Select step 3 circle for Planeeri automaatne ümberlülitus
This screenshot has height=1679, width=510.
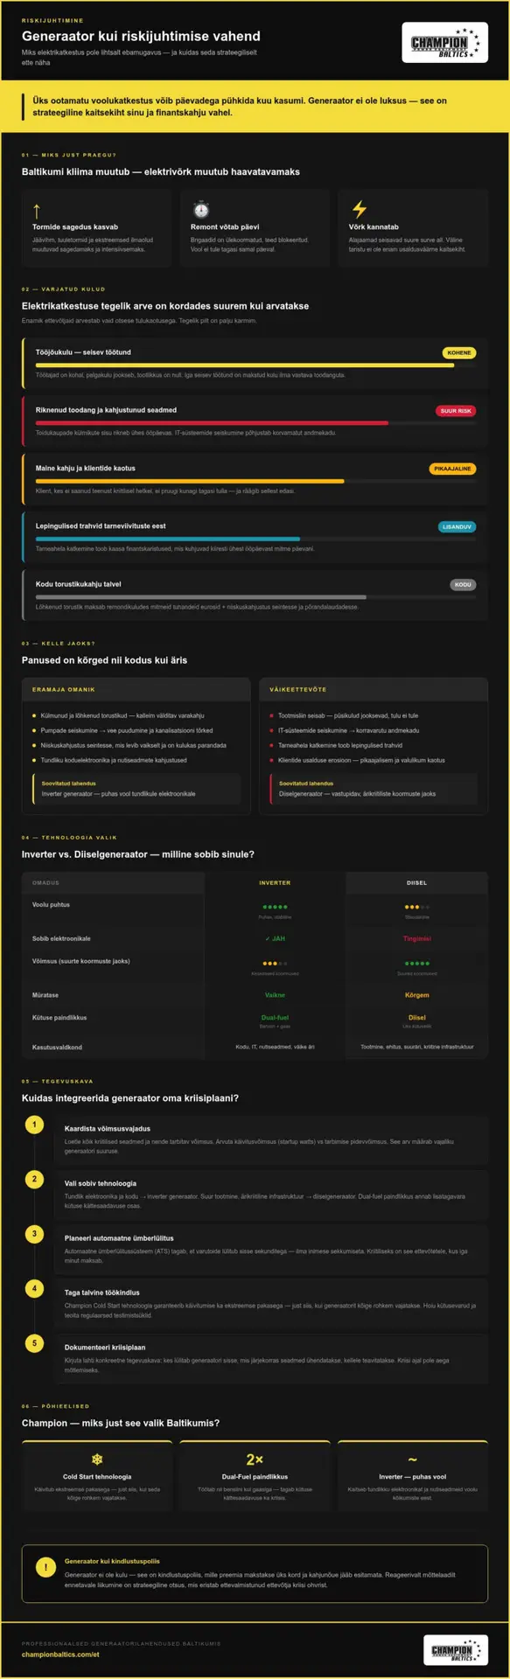click(x=34, y=1234)
